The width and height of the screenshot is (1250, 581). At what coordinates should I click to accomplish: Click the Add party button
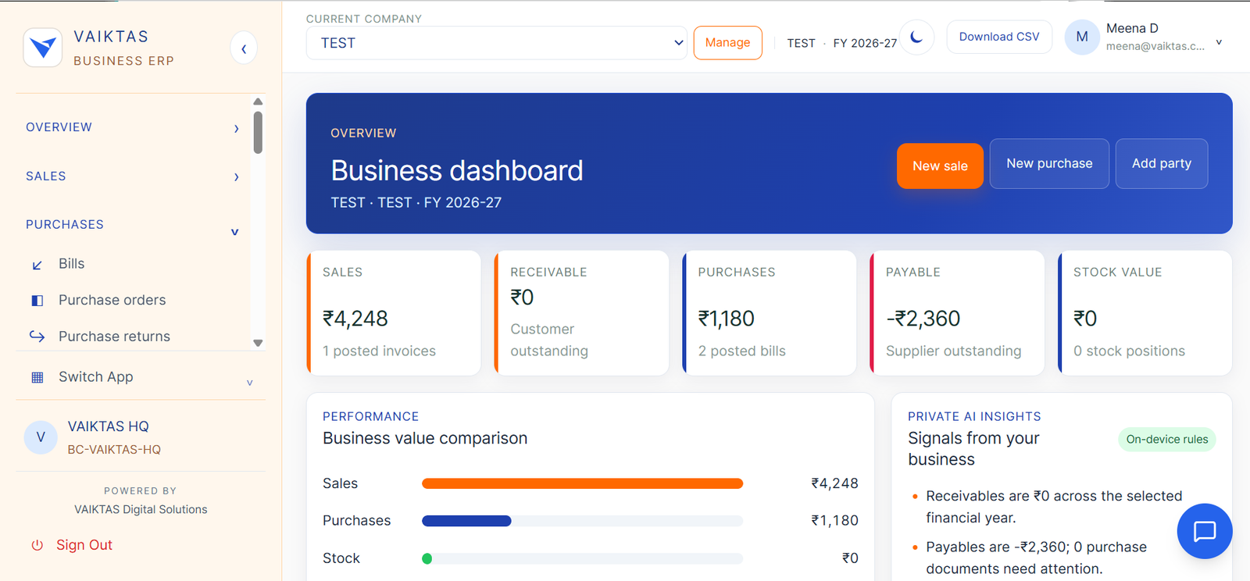click(1162, 163)
